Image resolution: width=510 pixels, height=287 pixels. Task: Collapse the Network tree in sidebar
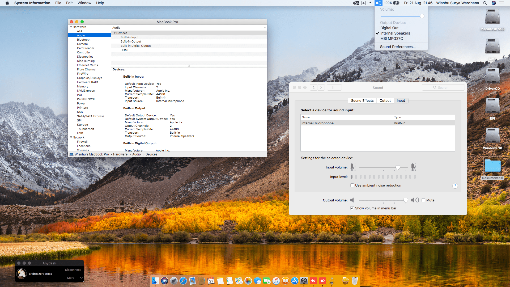pyautogui.click(x=71, y=137)
